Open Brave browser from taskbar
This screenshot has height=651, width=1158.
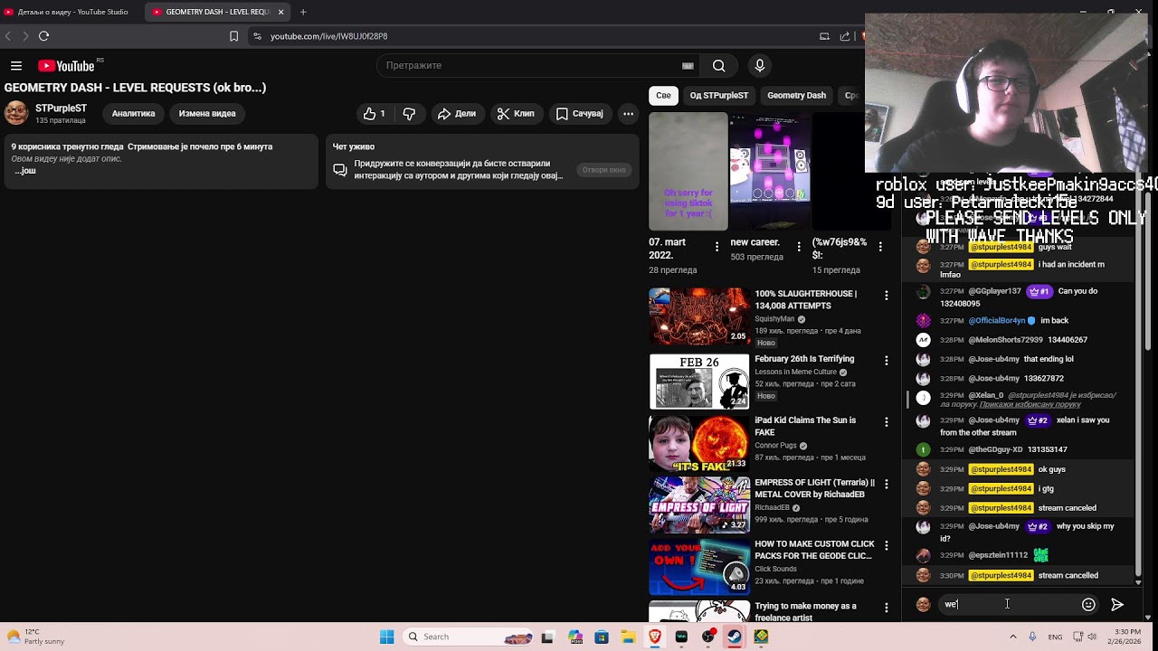655,637
